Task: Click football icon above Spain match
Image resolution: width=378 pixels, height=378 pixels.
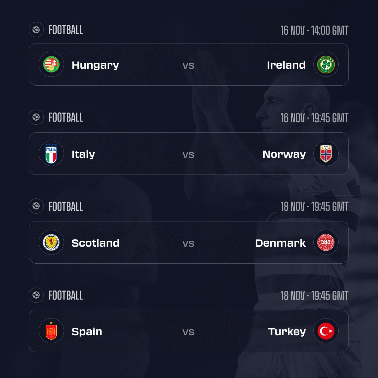Action: click(x=36, y=295)
